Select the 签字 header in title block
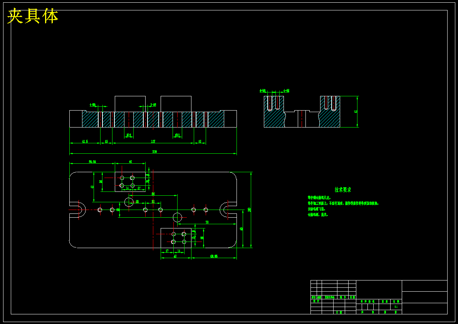Image resolution: width=458 pixels, height=324 pixels. [x=343, y=297]
